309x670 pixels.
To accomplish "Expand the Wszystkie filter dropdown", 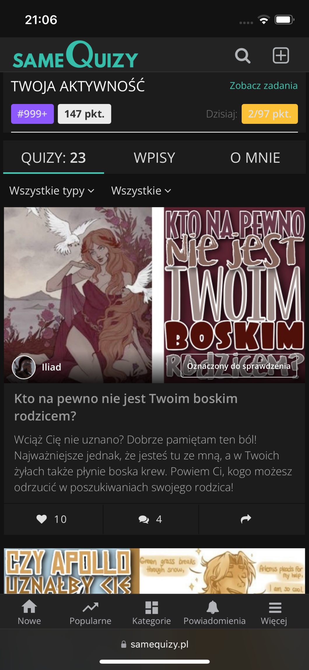I will 141,191.
